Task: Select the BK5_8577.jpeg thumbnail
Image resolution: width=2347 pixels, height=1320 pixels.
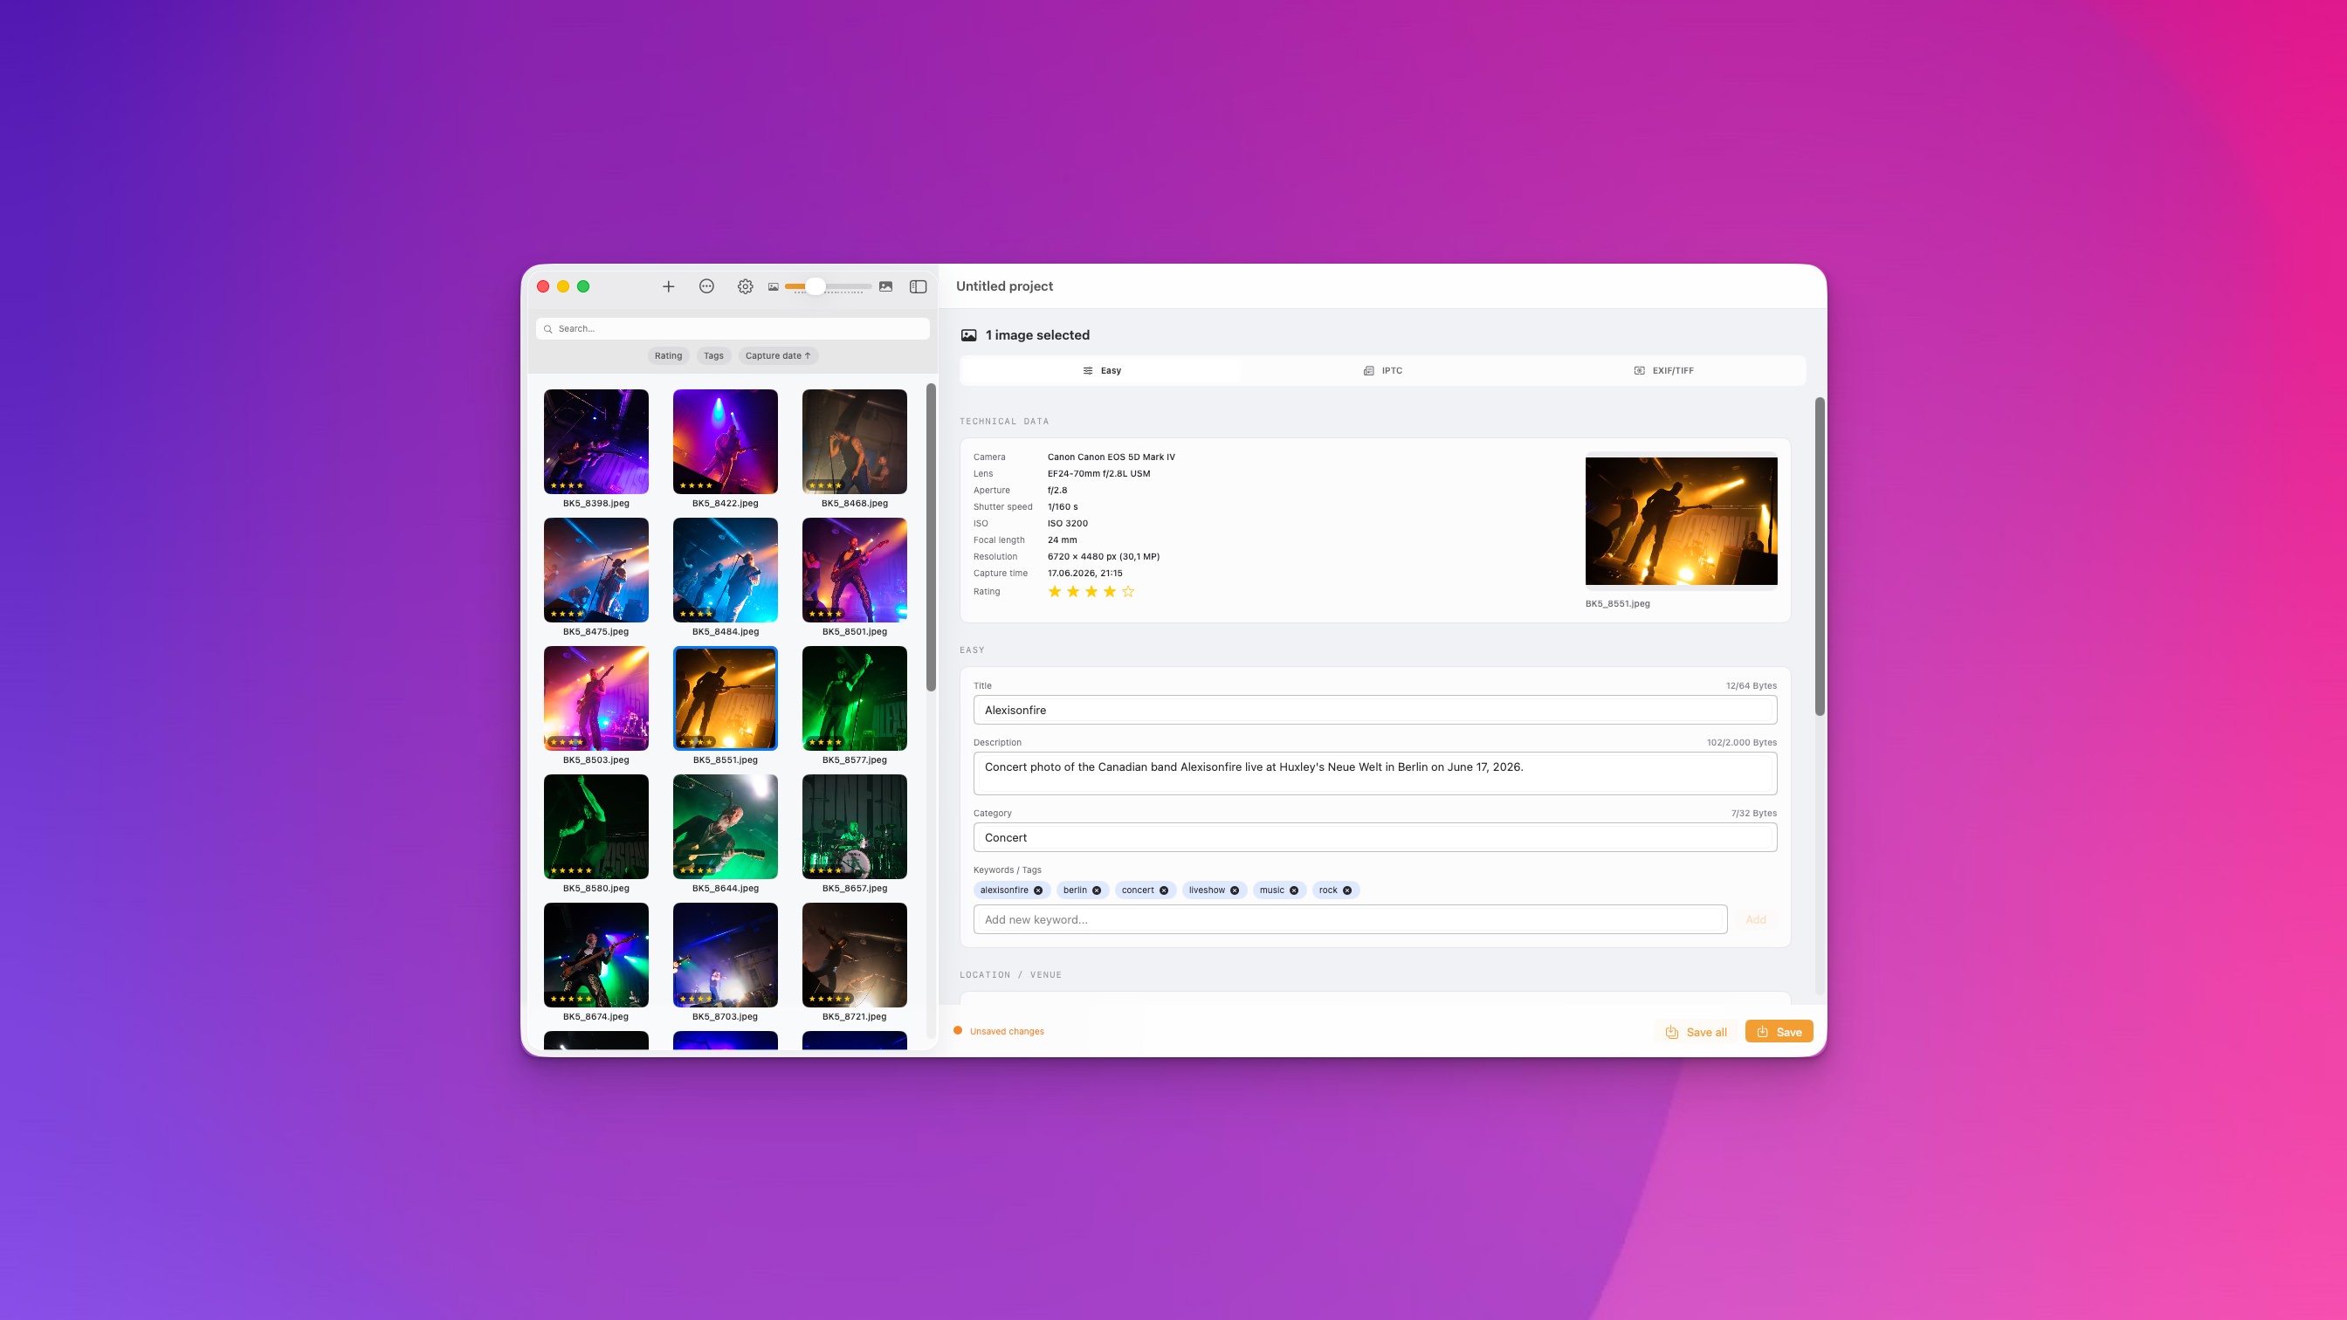Action: coord(854,698)
